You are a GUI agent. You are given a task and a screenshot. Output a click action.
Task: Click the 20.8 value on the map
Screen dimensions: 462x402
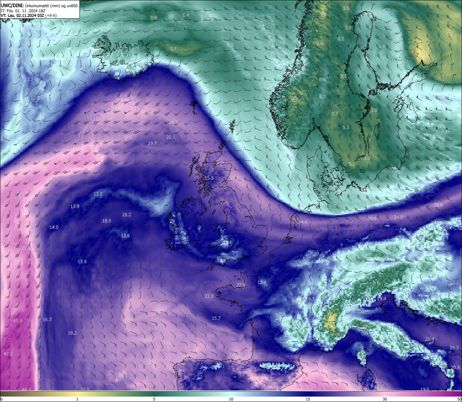(x=455, y=368)
